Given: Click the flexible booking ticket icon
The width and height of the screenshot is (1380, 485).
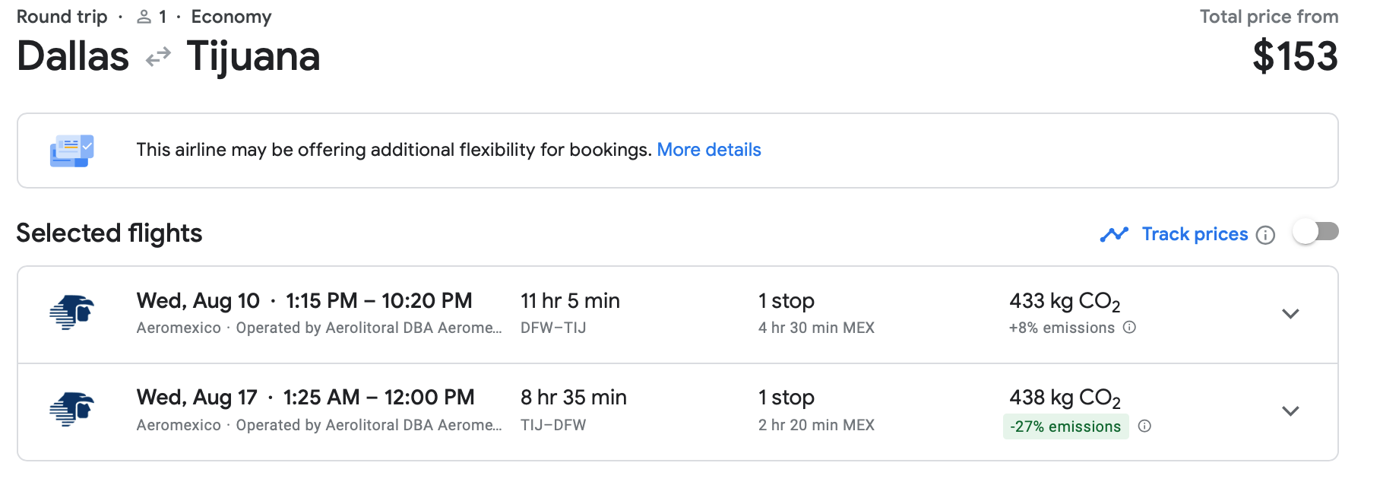Looking at the screenshot, I should pyautogui.click(x=71, y=151).
